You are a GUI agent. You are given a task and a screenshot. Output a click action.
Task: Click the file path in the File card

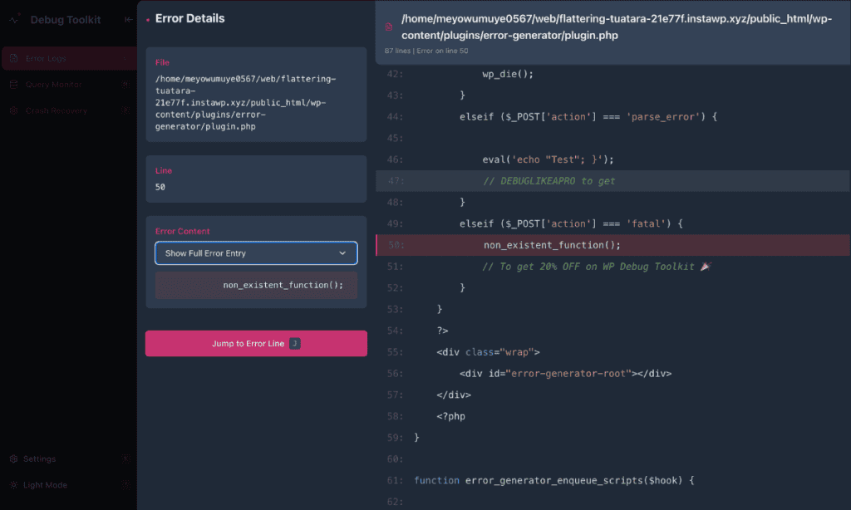[x=246, y=102]
